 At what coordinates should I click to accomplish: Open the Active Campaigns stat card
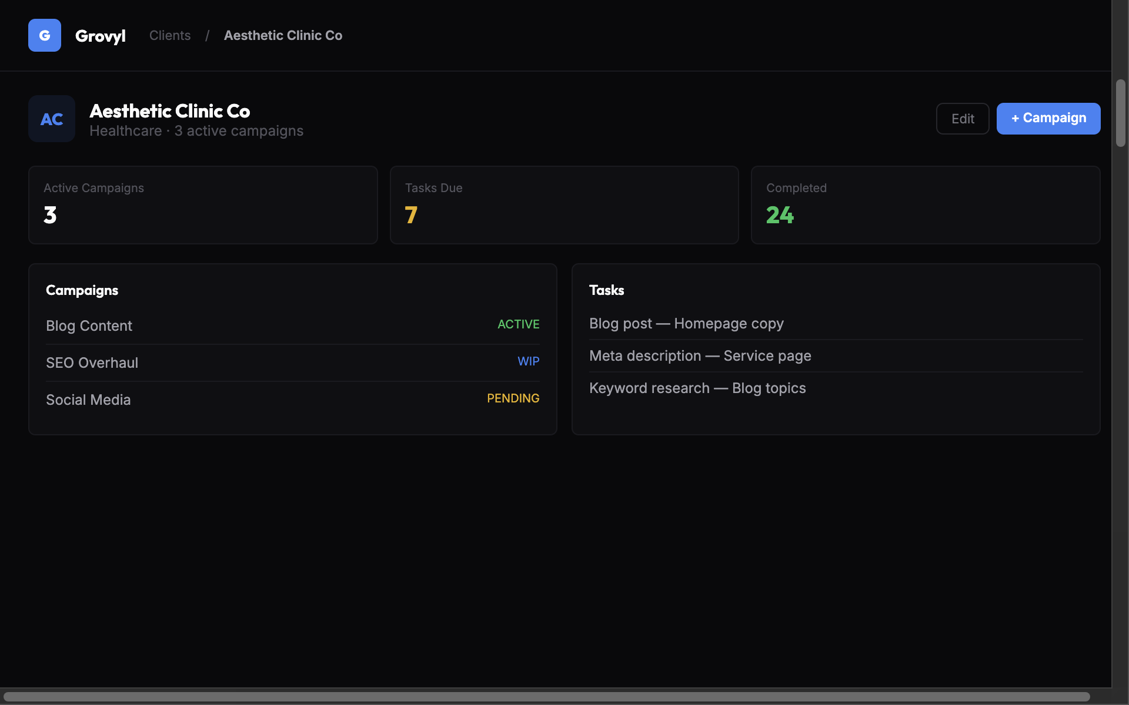point(203,205)
